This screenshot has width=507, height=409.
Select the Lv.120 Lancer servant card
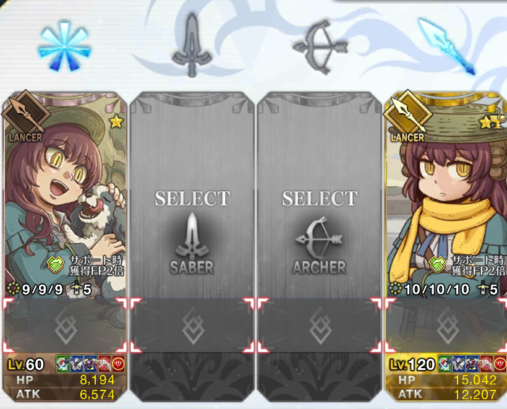point(446,247)
